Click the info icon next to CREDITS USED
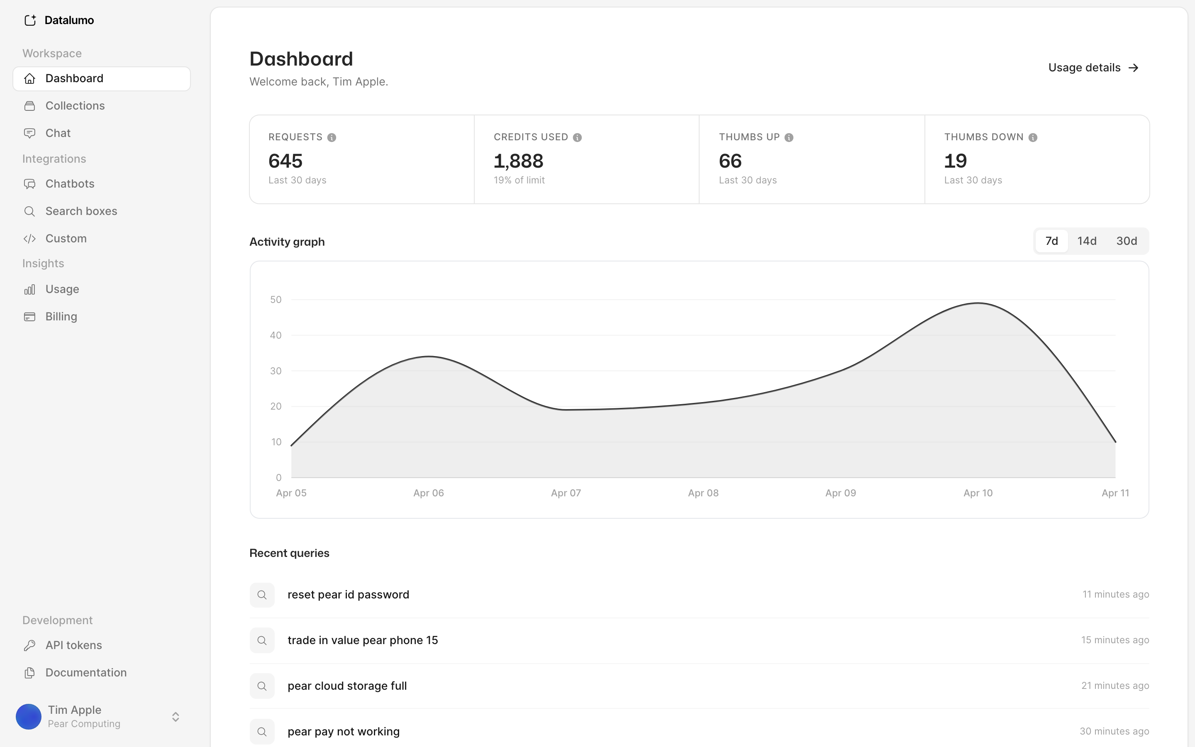 click(x=578, y=137)
